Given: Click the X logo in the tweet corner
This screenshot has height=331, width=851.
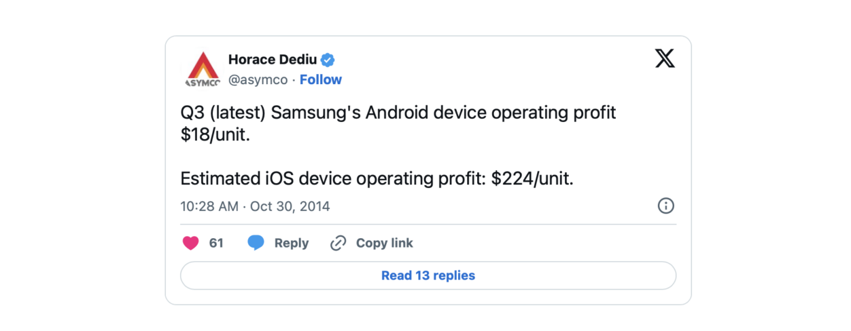Looking at the screenshot, I should point(665,58).
